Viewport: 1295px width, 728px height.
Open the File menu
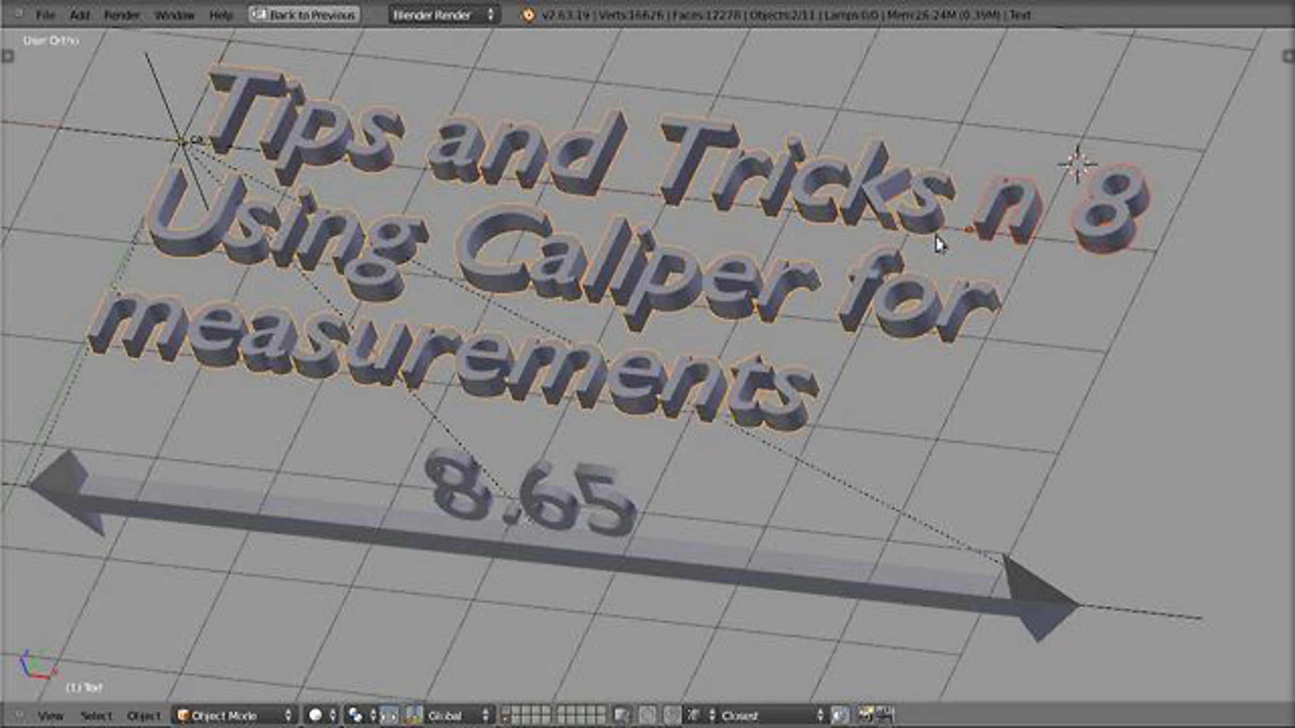pyautogui.click(x=45, y=15)
